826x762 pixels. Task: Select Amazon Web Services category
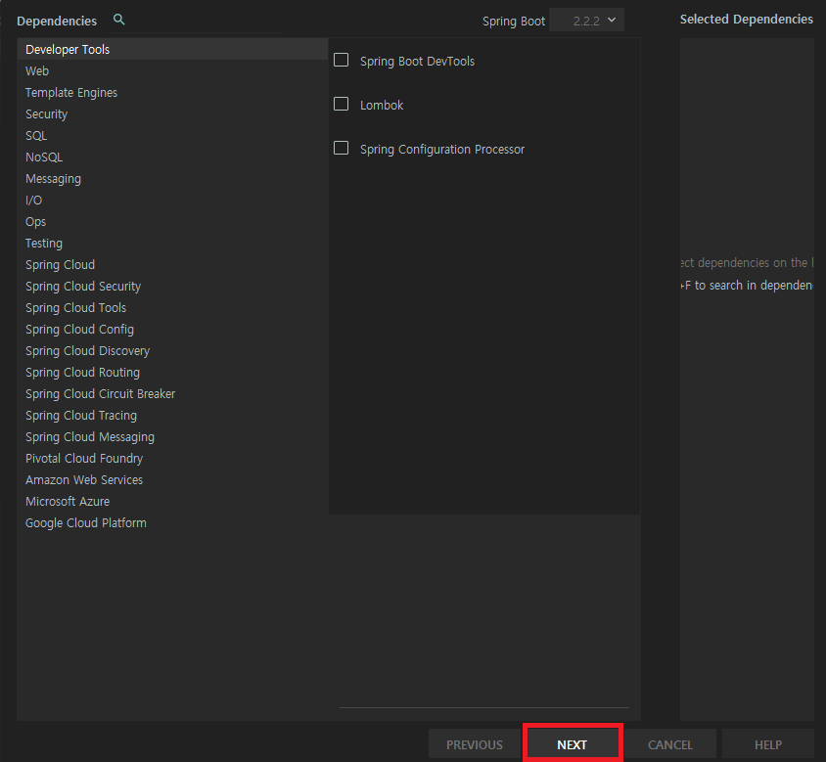point(173,479)
